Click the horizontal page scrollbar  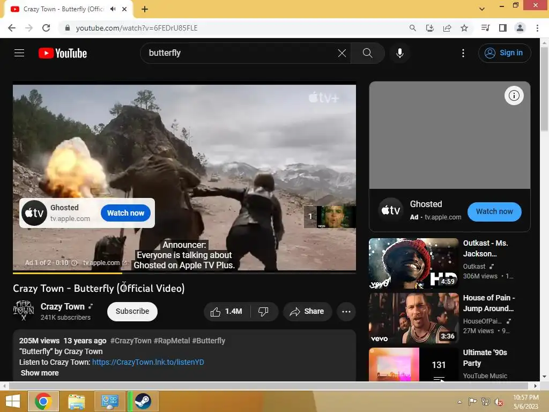click(x=269, y=386)
